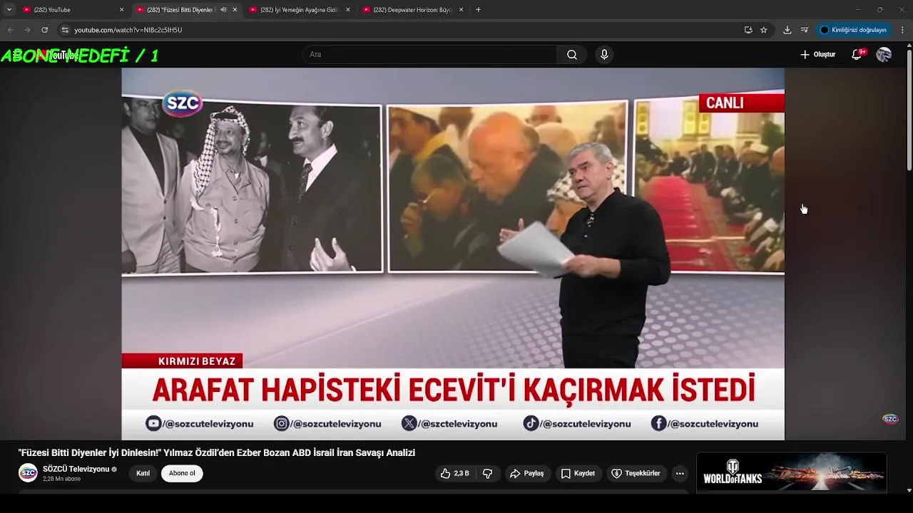
Task: Click "Kimliğinizi doğrulayın" profile button
Action: [853, 30]
